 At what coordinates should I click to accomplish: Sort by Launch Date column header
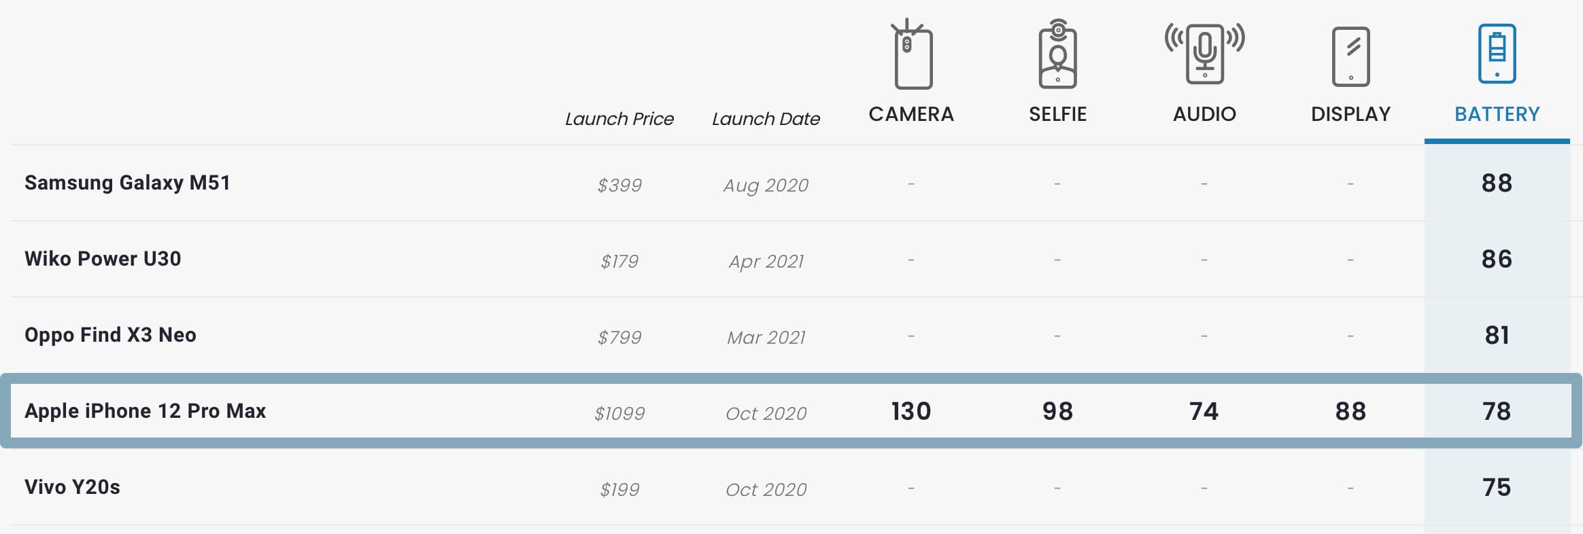tap(766, 119)
